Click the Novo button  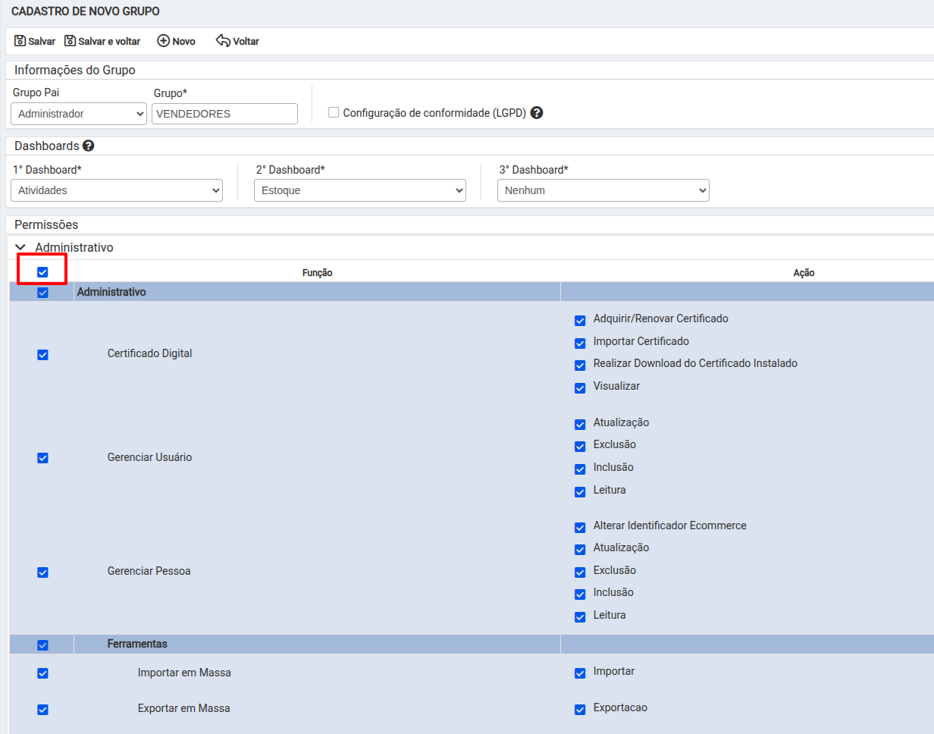click(176, 41)
